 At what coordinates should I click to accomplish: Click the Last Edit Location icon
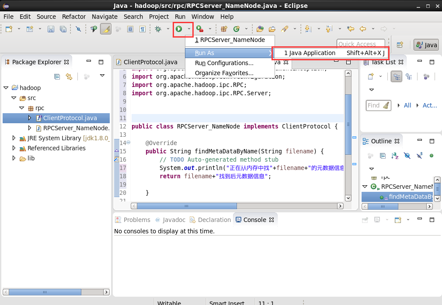350,29
